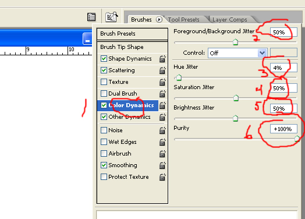Open the file browser toggle icon
The height and width of the screenshot is (219, 305).
[111, 17]
